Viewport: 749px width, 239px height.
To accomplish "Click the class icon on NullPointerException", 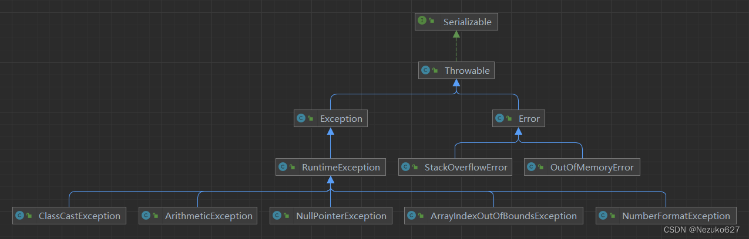I will pos(277,216).
